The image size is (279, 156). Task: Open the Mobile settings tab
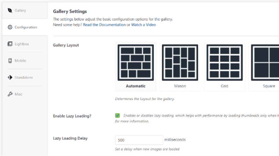click(x=20, y=61)
